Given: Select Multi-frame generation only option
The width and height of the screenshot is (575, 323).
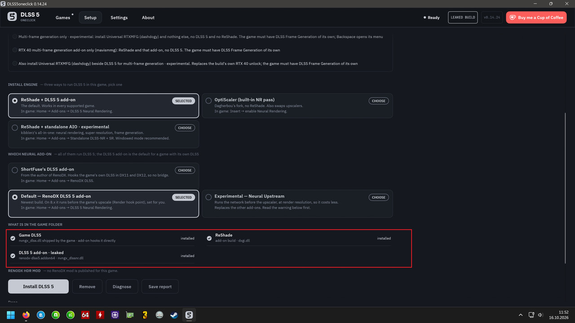Looking at the screenshot, I should point(15,37).
